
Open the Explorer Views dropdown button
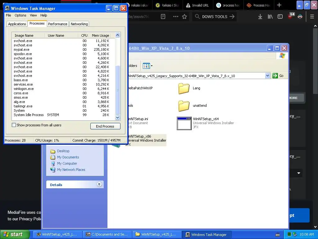tap(148, 66)
